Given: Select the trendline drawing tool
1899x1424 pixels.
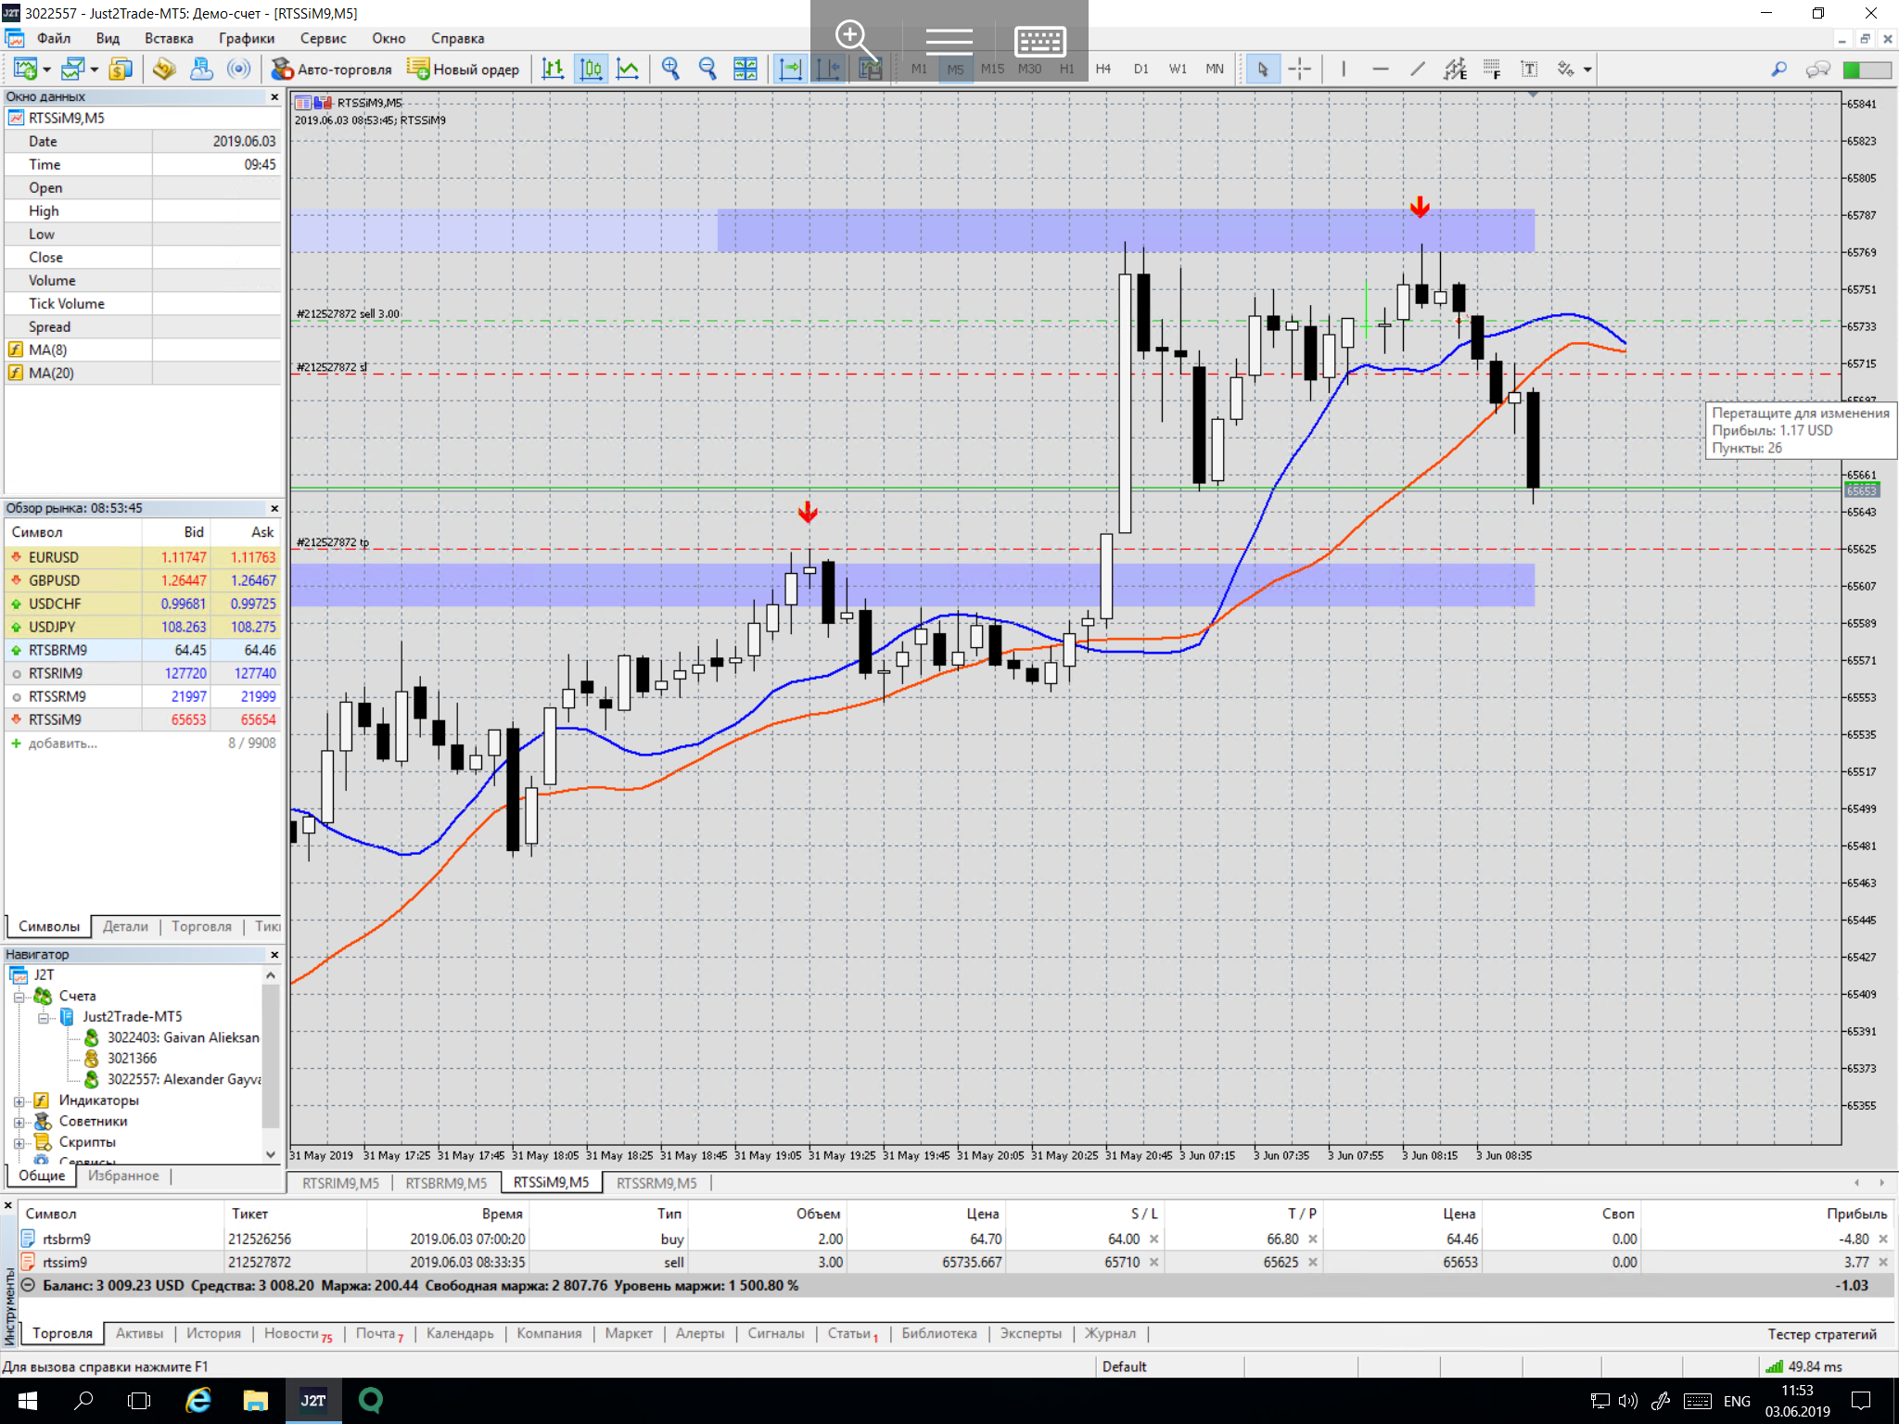Looking at the screenshot, I should [x=1417, y=69].
